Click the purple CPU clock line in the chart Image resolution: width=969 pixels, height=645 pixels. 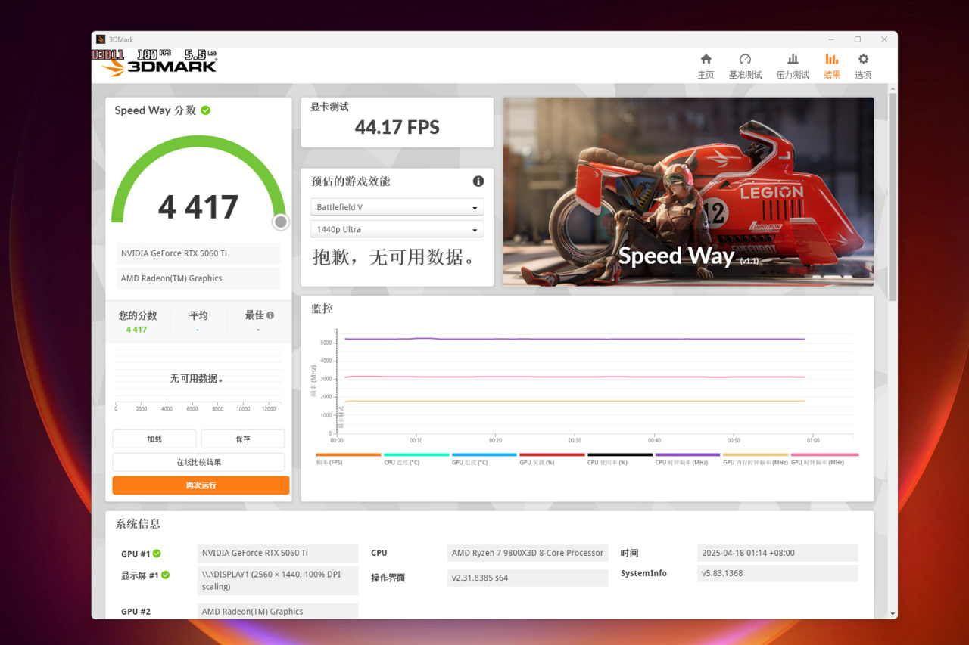click(x=575, y=339)
